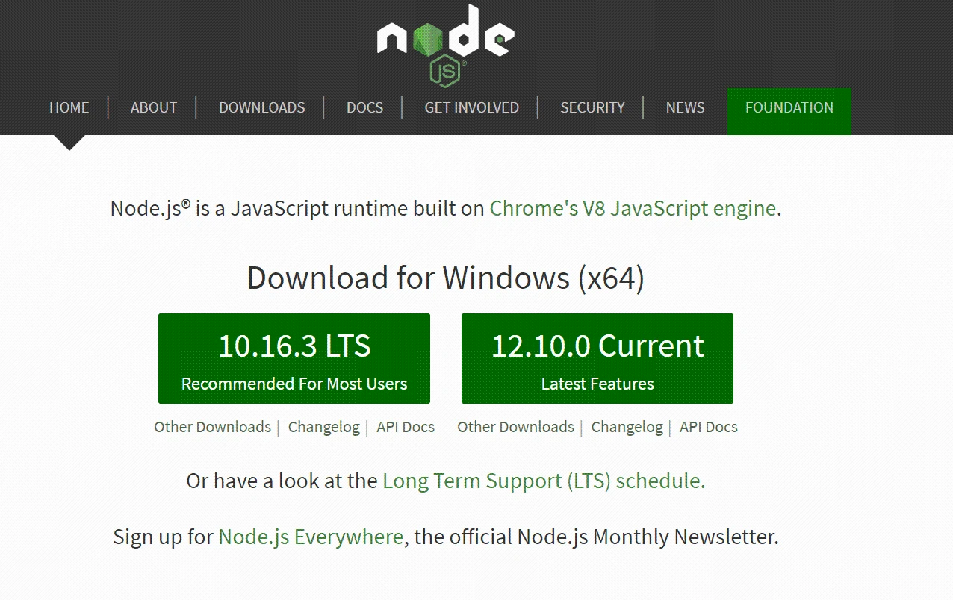View the Changelog for the Current release
Image resolution: width=953 pixels, height=600 pixels.
coord(627,427)
